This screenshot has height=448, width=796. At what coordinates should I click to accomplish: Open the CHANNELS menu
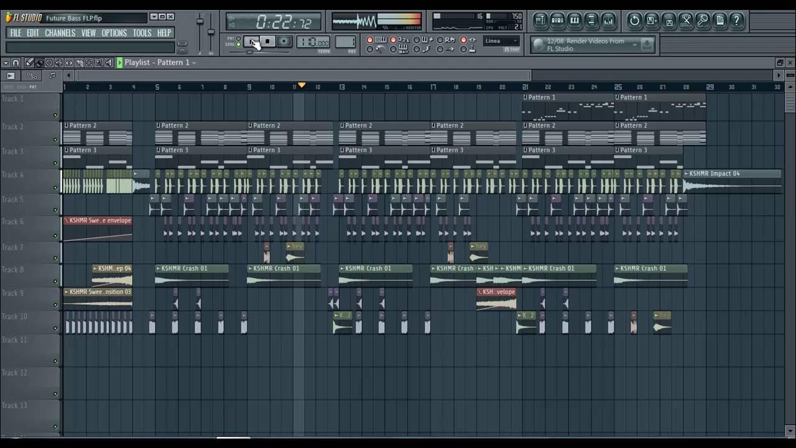[60, 33]
